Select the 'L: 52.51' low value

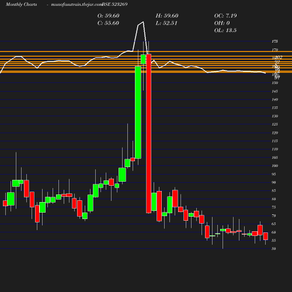pyautogui.click(x=166, y=23)
